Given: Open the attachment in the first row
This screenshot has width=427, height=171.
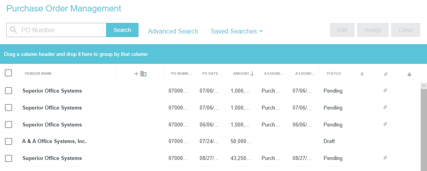Looking at the screenshot, I should pyautogui.click(x=385, y=91).
